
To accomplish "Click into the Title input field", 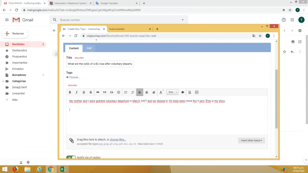I will [x=100, y=64].
